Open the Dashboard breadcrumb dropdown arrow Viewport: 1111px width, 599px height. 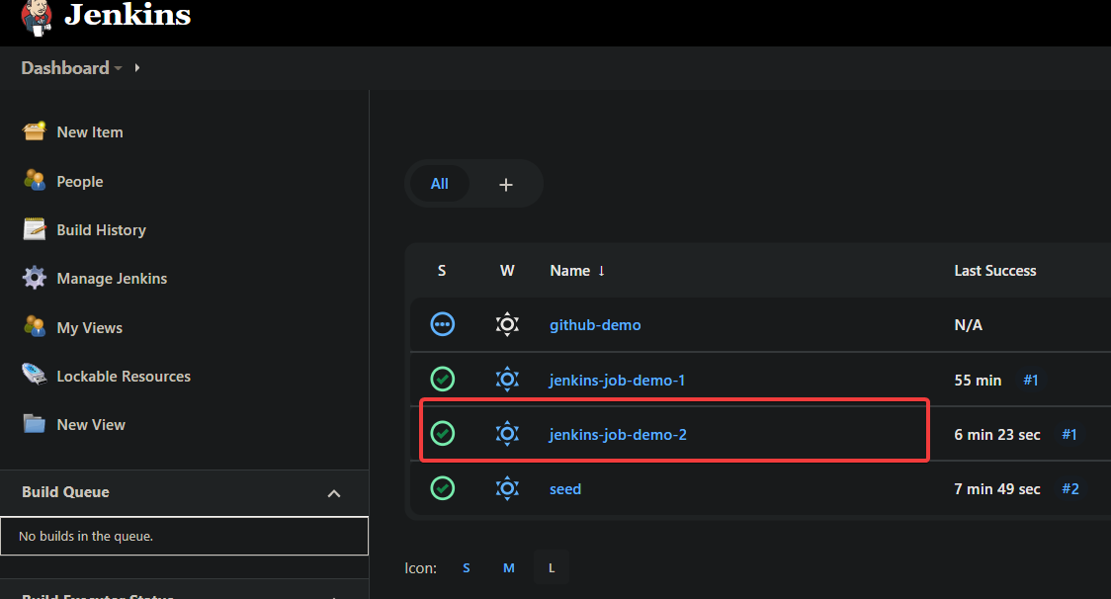click(x=119, y=68)
